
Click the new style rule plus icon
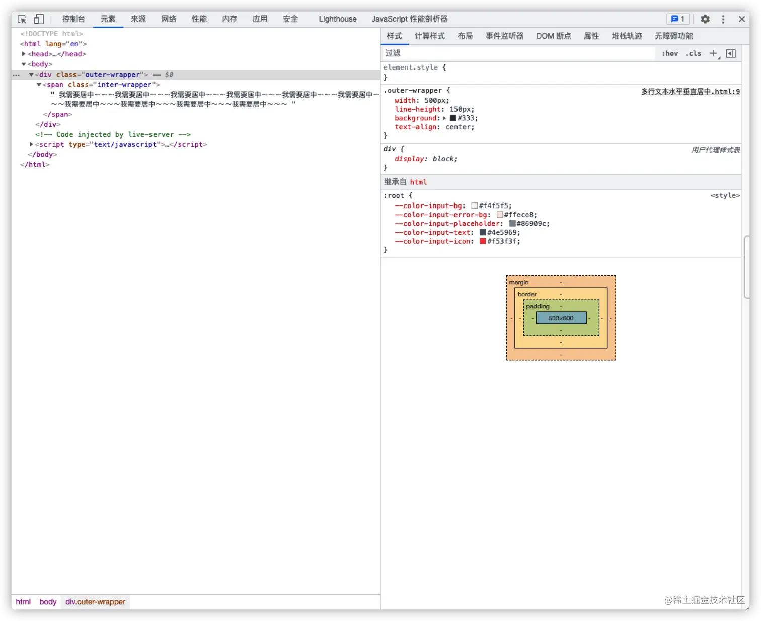pyautogui.click(x=714, y=53)
